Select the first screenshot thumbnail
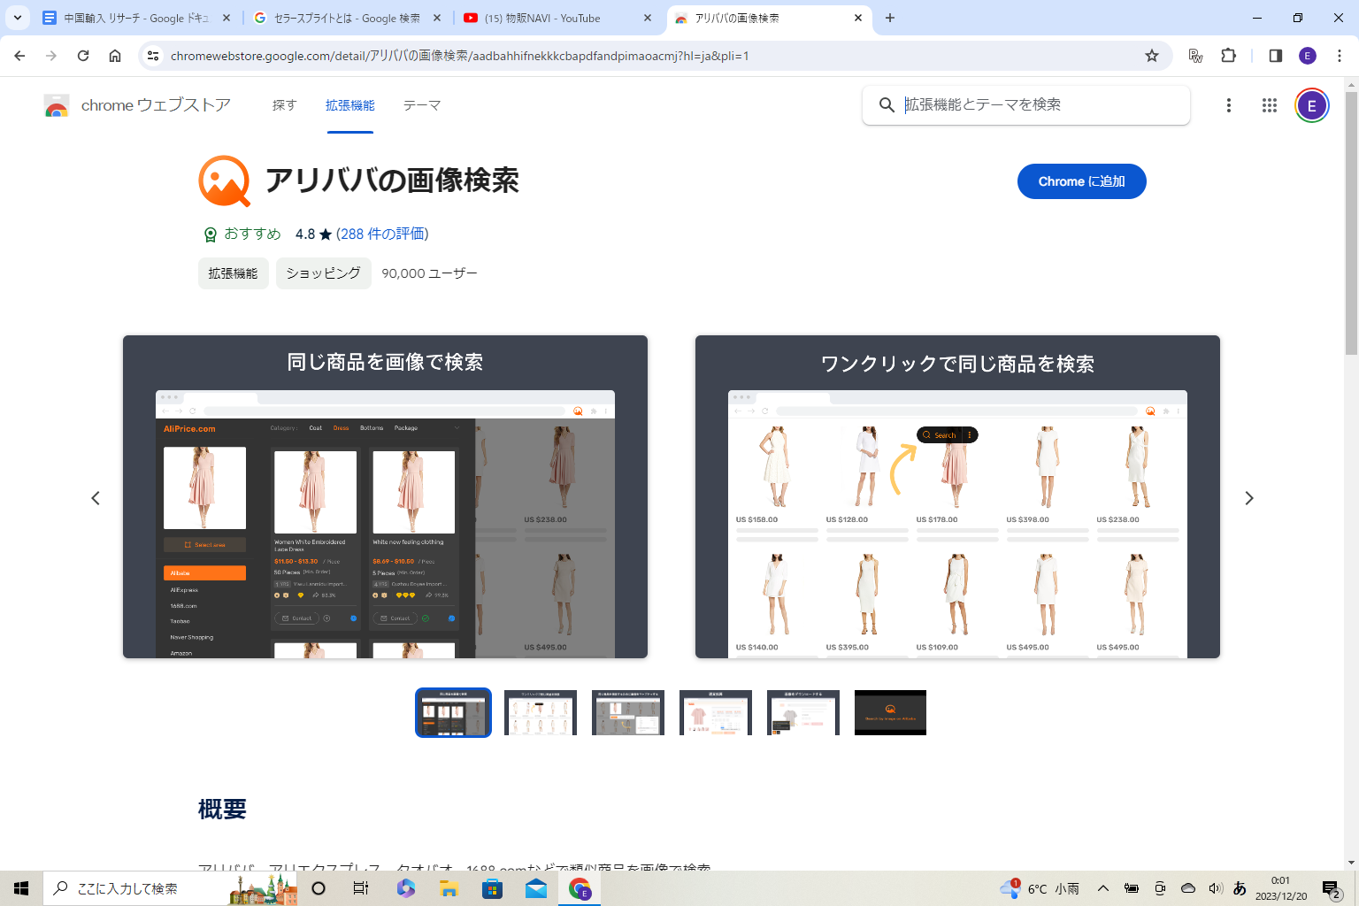 pyautogui.click(x=453, y=712)
